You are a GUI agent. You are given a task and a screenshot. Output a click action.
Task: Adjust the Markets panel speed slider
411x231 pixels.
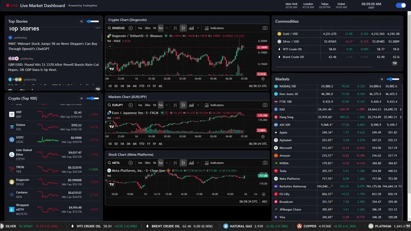[393, 79]
